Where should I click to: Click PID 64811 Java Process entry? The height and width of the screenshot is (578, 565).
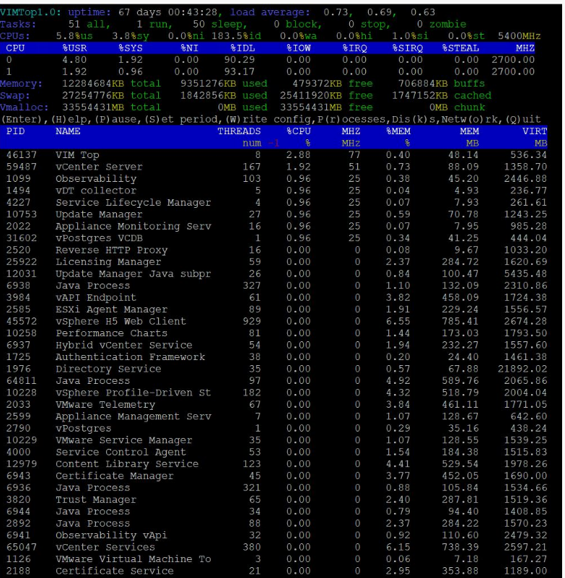click(x=22, y=381)
